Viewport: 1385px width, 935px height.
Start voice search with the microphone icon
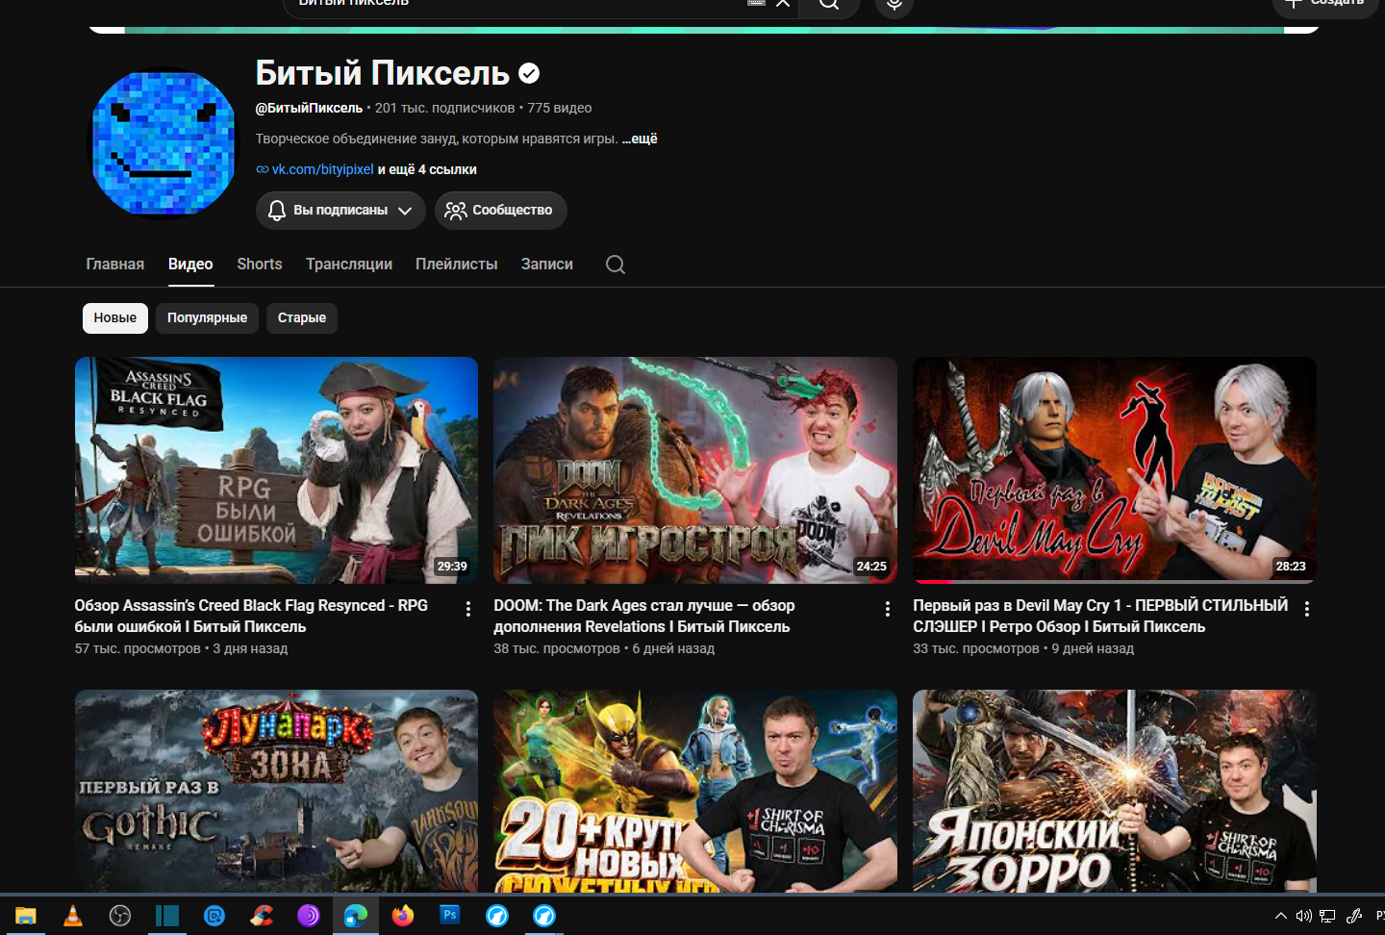coord(894,4)
